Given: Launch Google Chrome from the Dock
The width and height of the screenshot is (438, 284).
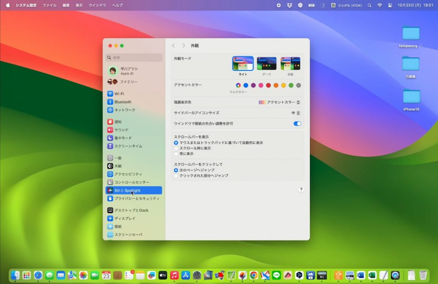Looking at the screenshot, I should [x=254, y=275].
